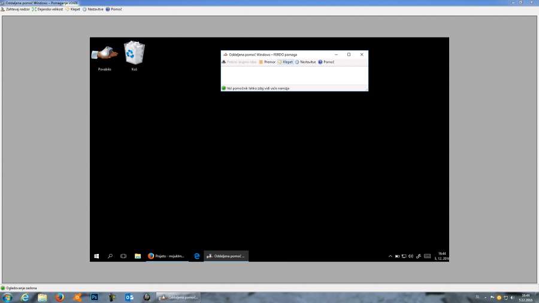The height and width of the screenshot is (303, 539).
Task: Open Task View on remote taskbar
Action: click(123, 256)
